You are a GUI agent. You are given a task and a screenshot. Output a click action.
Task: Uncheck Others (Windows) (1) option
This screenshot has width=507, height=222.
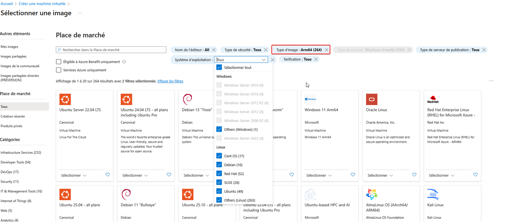[x=219, y=129]
